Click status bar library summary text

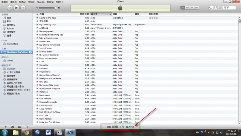(x=120, y=127)
